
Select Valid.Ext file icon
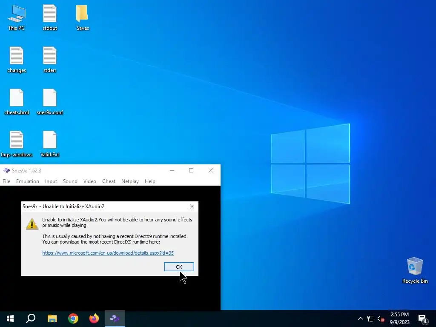tap(50, 144)
